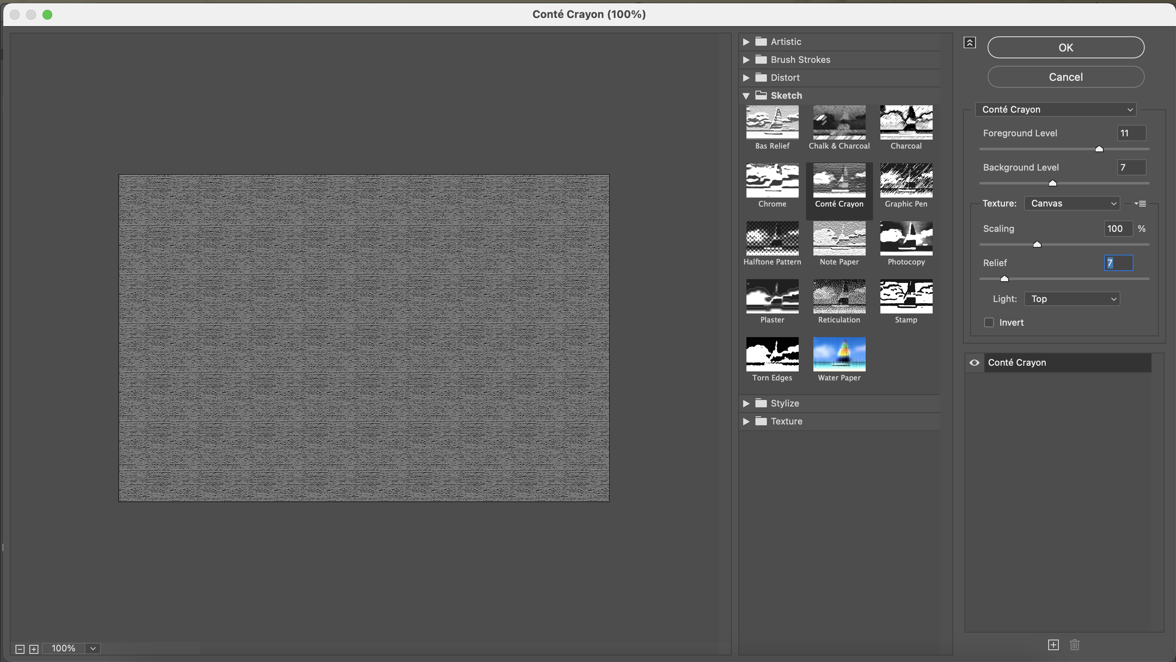The width and height of the screenshot is (1176, 662).
Task: Select the Water Paper filter thumbnail
Action: pos(839,354)
